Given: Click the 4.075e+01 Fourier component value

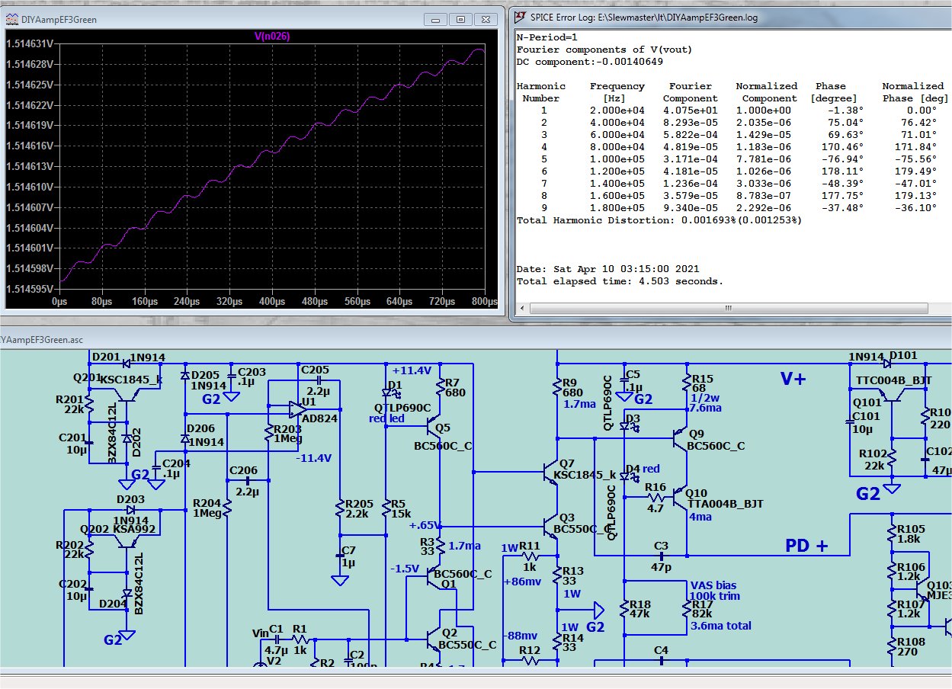Looking at the screenshot, I should click(690, 111).
